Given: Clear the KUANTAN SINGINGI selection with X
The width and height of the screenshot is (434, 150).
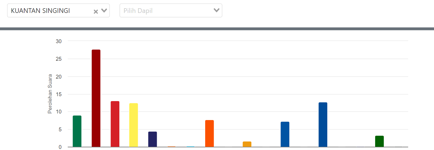Looking at the screenshot, I should tap(96, 12).
